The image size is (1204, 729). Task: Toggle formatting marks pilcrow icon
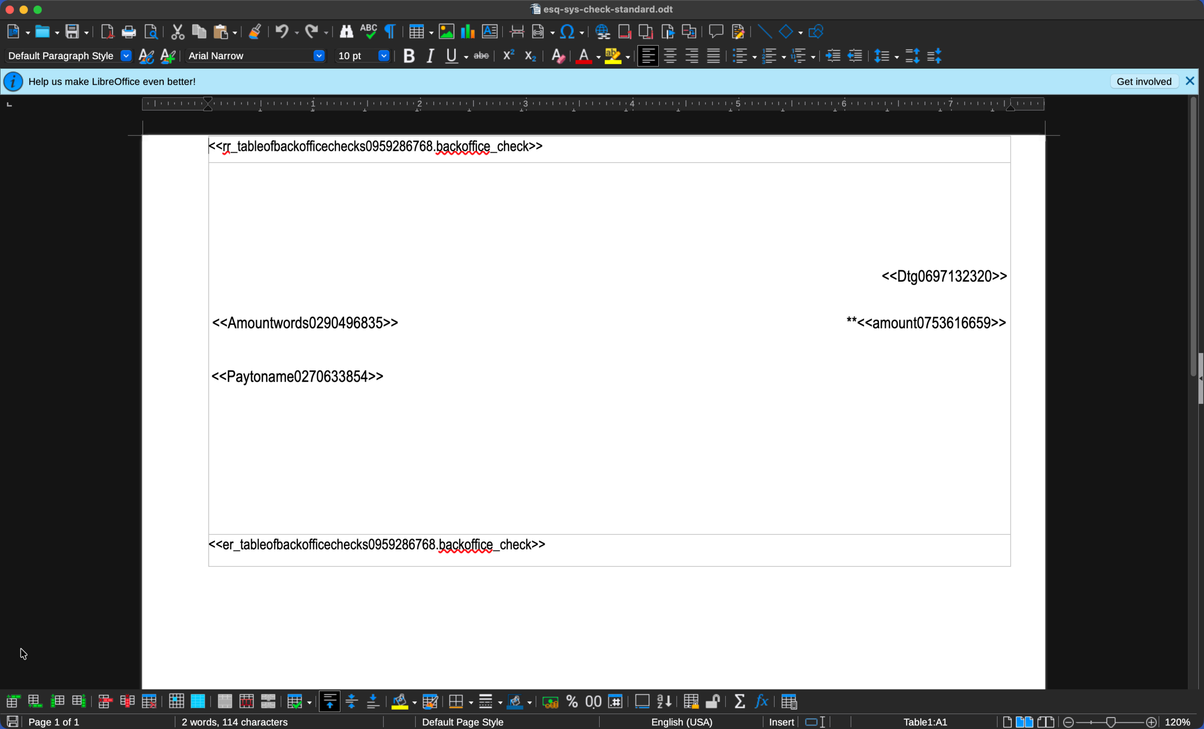click(390, 32)
